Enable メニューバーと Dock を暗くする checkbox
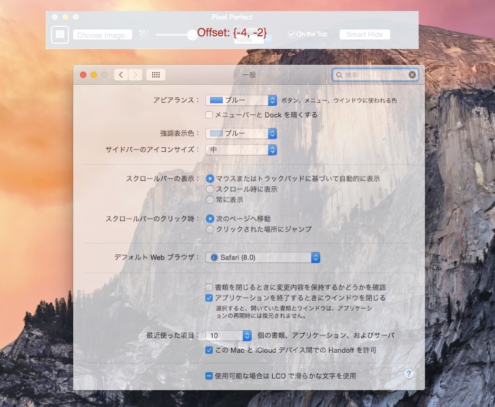Screen dimensions: 495x407 point(209,115)
